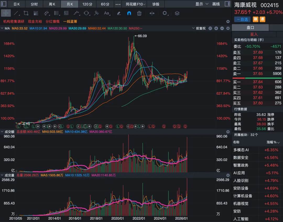This screenshot has width=283, height=222.
Task: Select the eraser tool
Action: (x=119, y=13)
